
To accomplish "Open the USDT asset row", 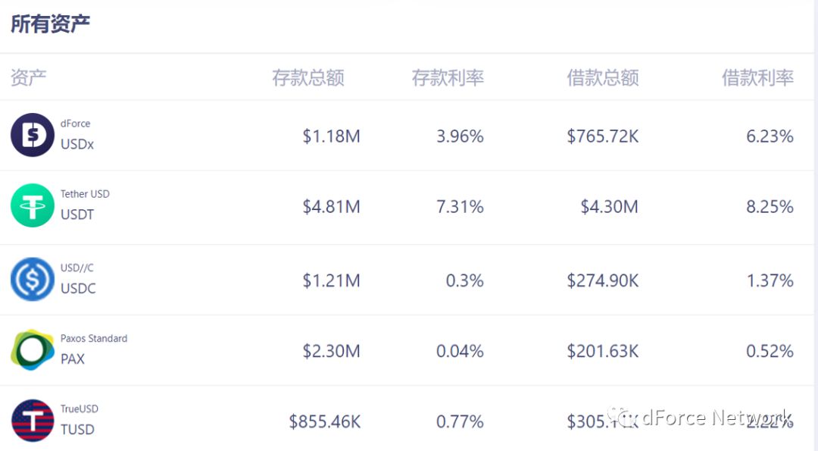I will coord(409,205).
